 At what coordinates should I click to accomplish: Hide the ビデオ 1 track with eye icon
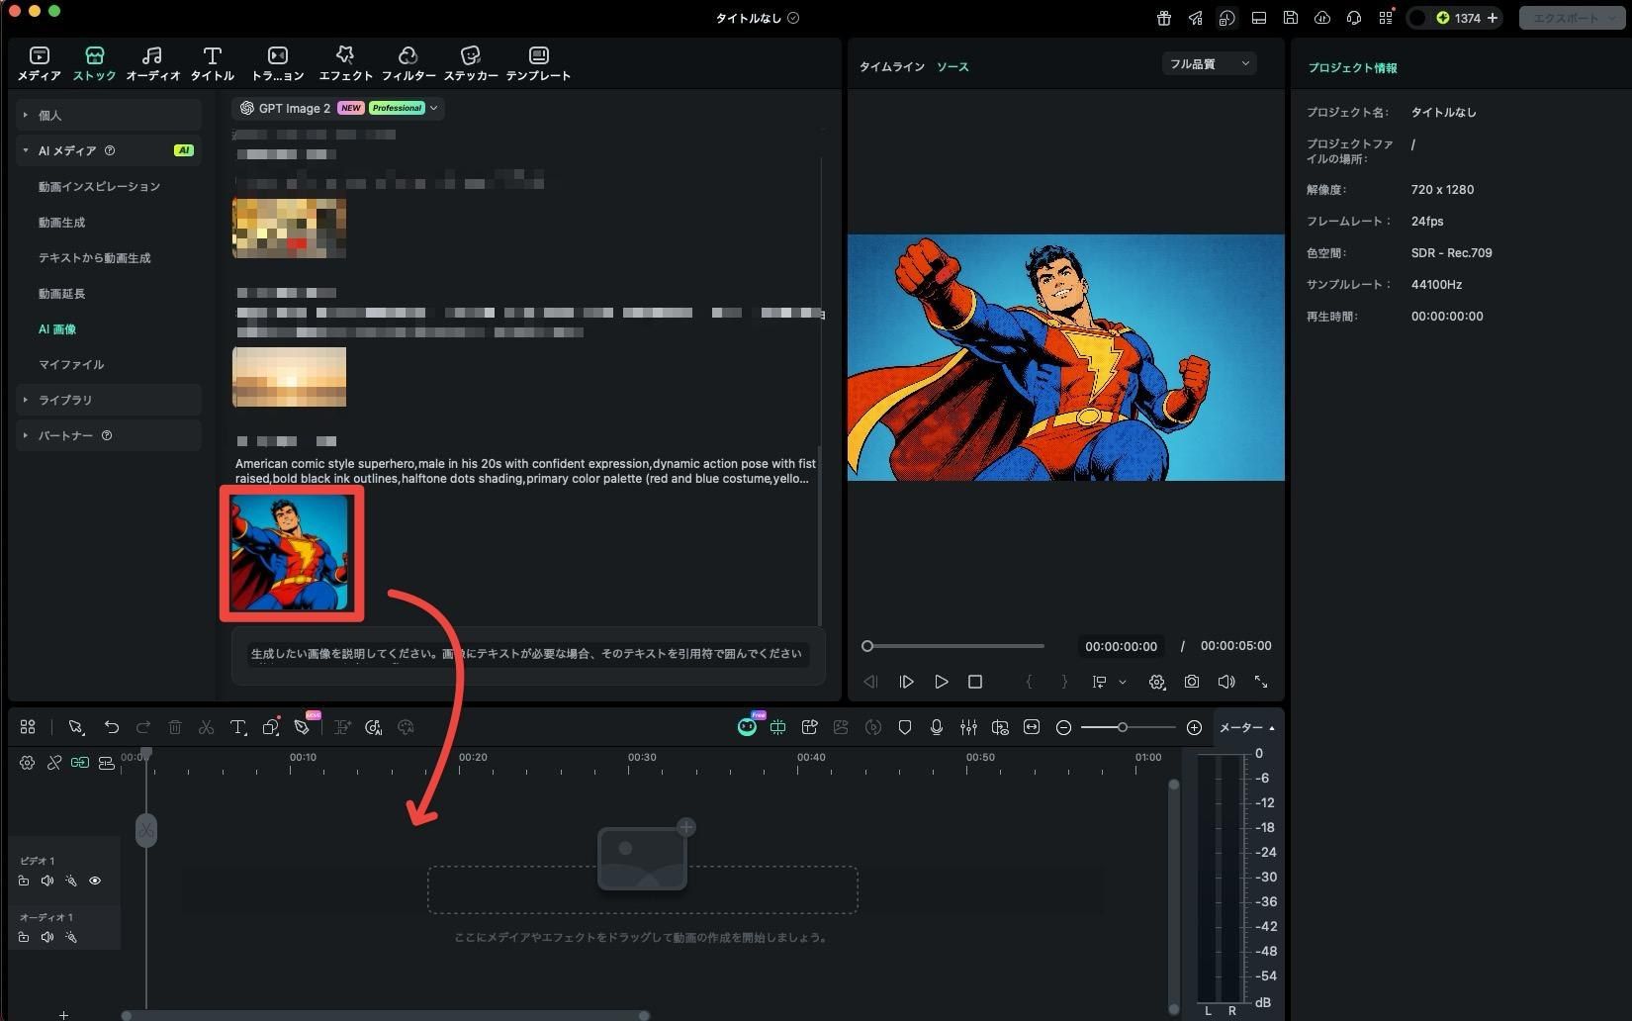coord(95,881)
